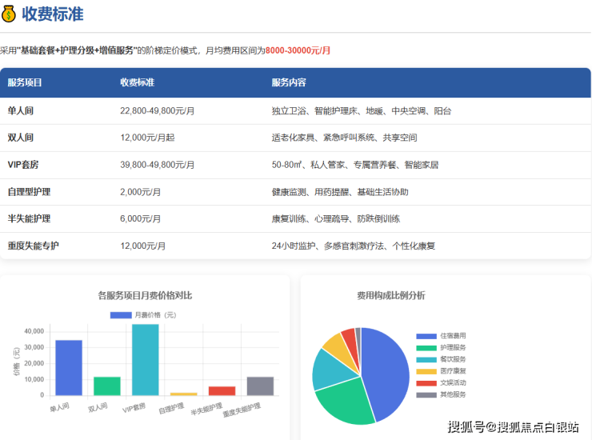Toggle the 月费价格 legend in the bar chart
The width and height of the screenshot is (592, 440).
tap(144, 314)
